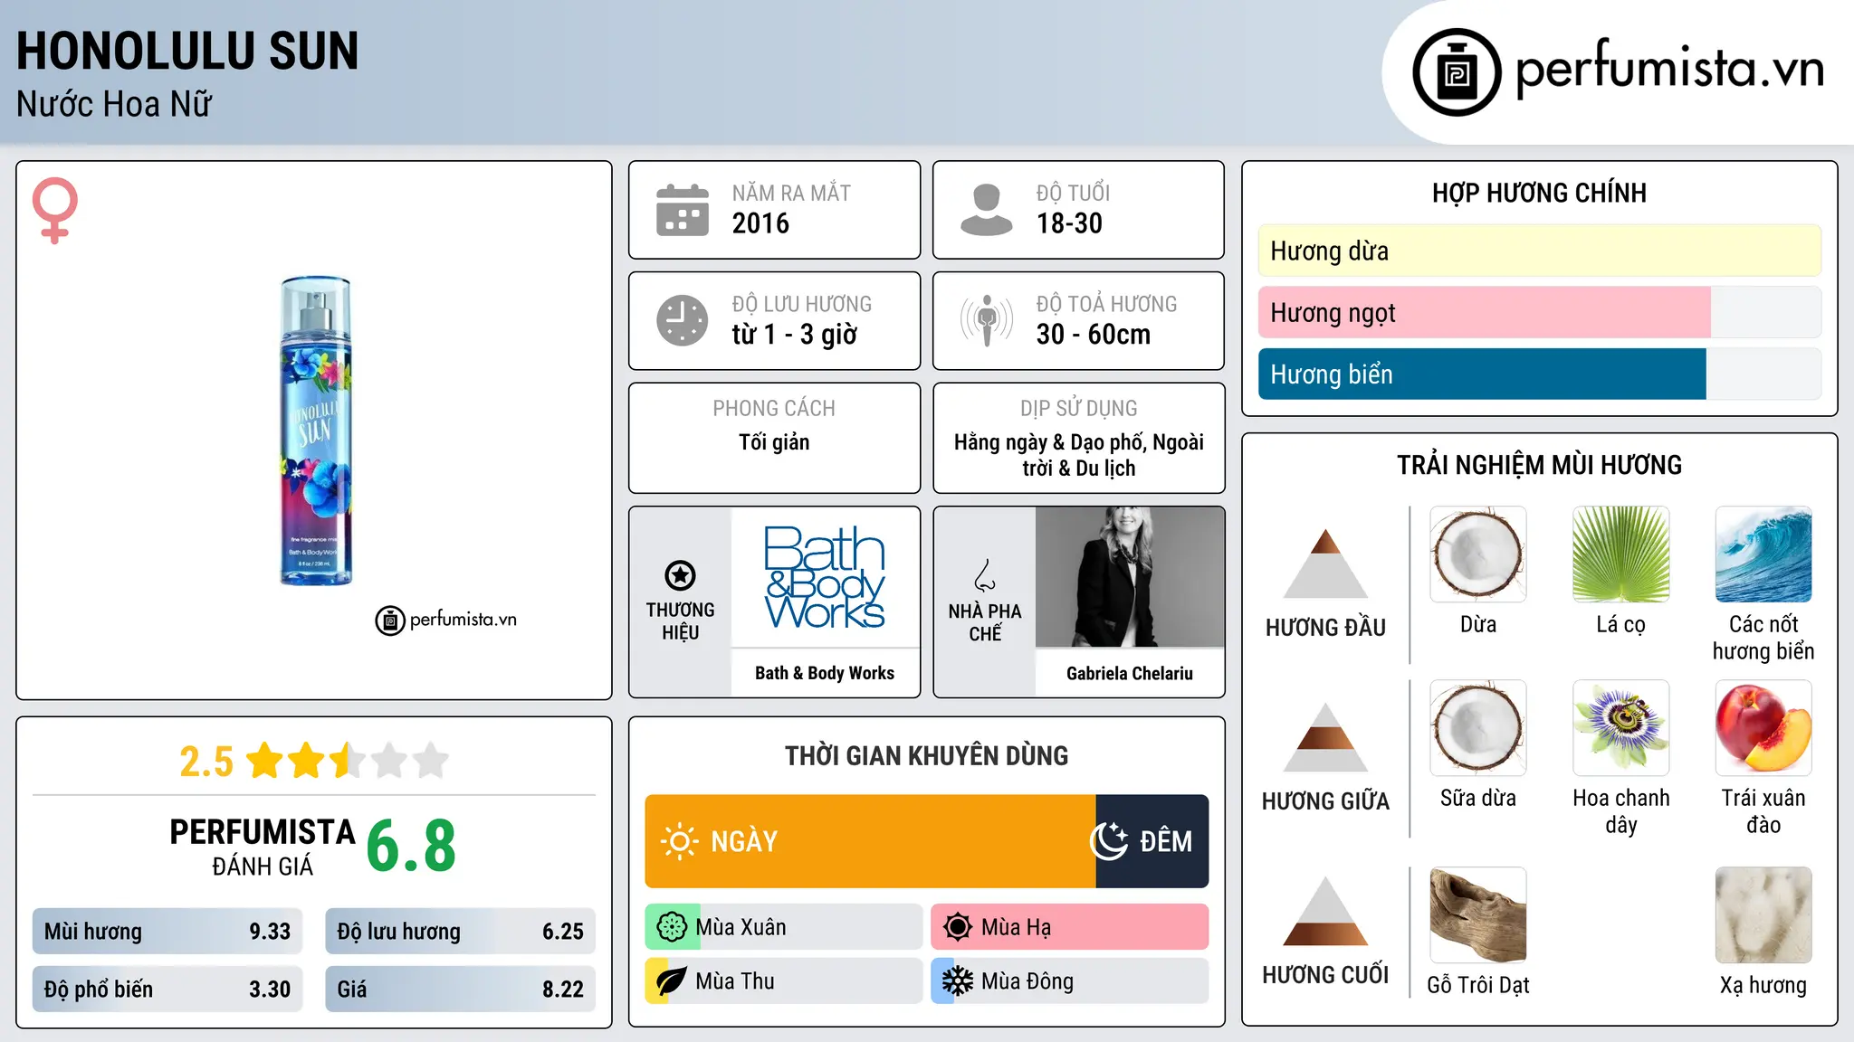Click the NGÀY label in the orange bar
1854x1042 pixels.
[x=744, y=842]
